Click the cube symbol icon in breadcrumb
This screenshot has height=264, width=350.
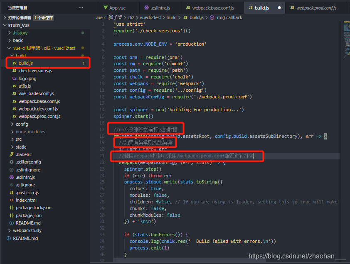212,17
